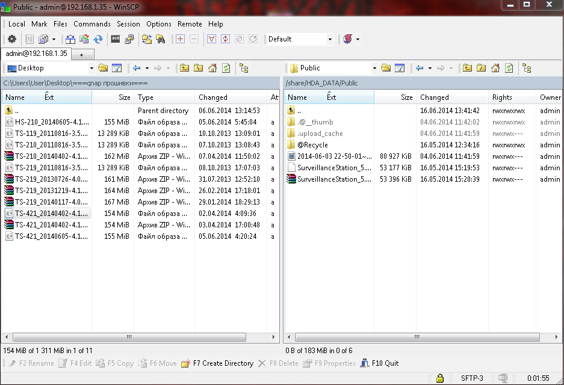
Task: Click F10 Quit button
Action: [x=380, y=363]
